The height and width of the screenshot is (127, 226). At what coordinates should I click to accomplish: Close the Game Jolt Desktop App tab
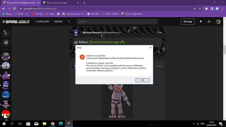point(78,3)
